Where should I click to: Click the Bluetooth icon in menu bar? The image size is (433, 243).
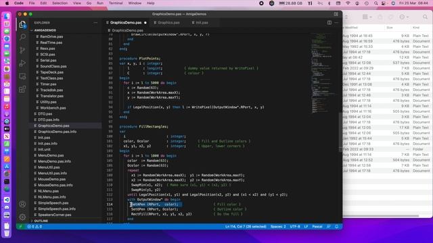pyautogui.click(x=329, y=3)
